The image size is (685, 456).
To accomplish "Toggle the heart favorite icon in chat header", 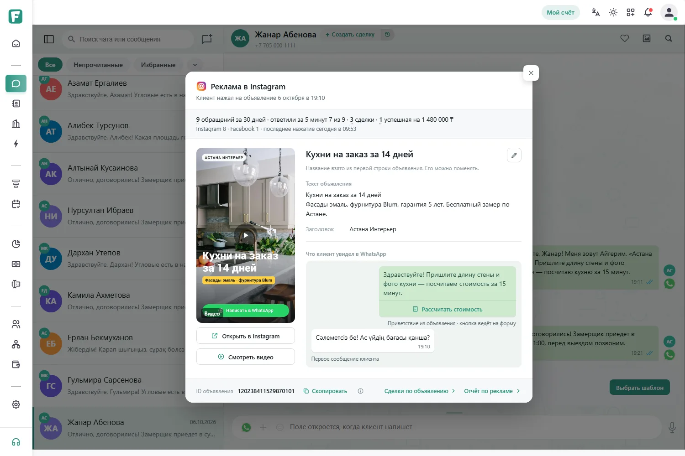I will click(625, 38).
